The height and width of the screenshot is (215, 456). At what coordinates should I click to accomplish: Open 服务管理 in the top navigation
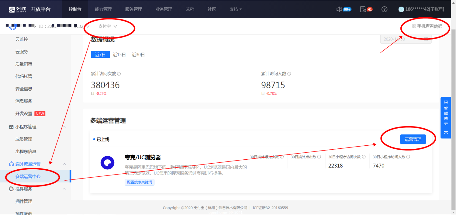pyautogui.click(x=133, y=9)
